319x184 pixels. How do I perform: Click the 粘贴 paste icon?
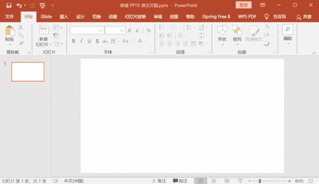click(10, 30)
